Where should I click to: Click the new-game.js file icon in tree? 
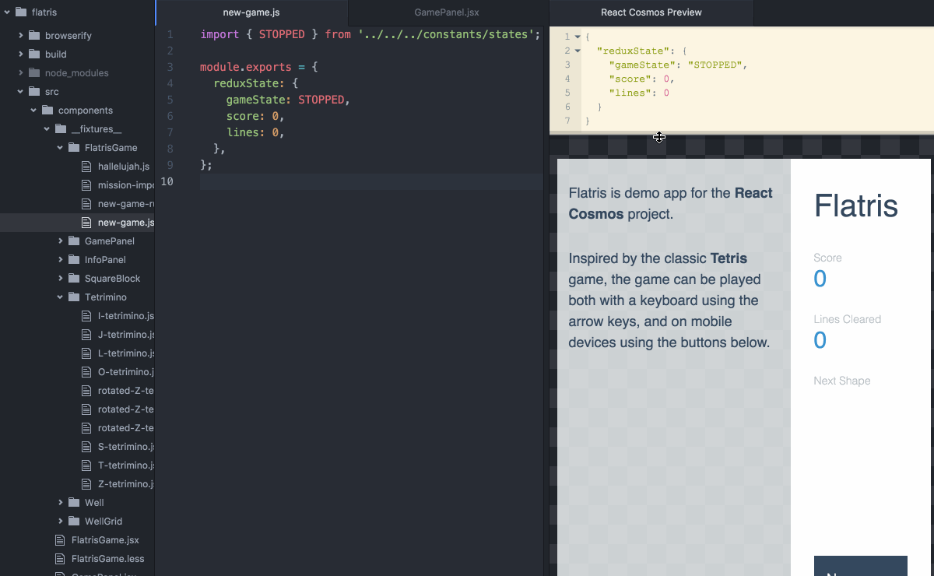pyautogui.click(x=86, y=223)
